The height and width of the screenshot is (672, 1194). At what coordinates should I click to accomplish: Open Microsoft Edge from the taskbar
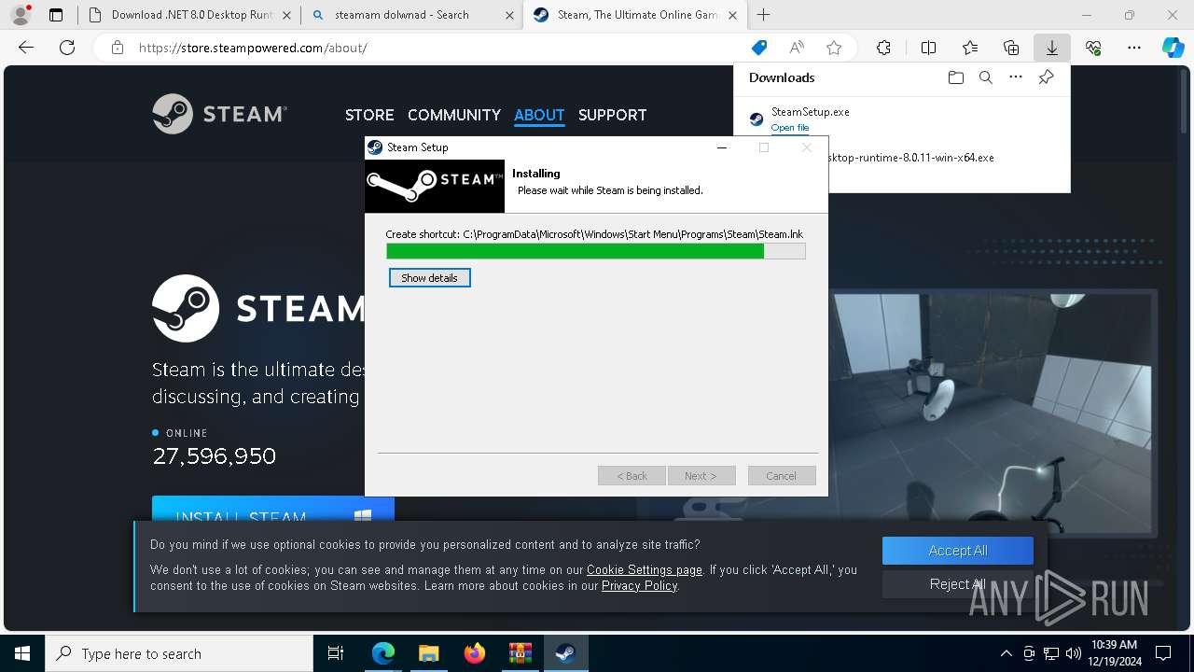coord(383,653)
